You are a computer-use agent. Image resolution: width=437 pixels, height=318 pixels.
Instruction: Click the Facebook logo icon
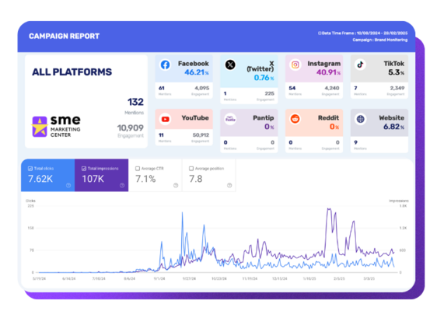[165, 65]
